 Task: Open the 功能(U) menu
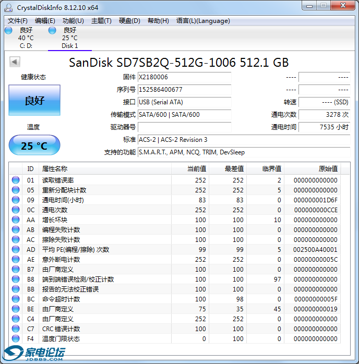(x=73, y=21)
